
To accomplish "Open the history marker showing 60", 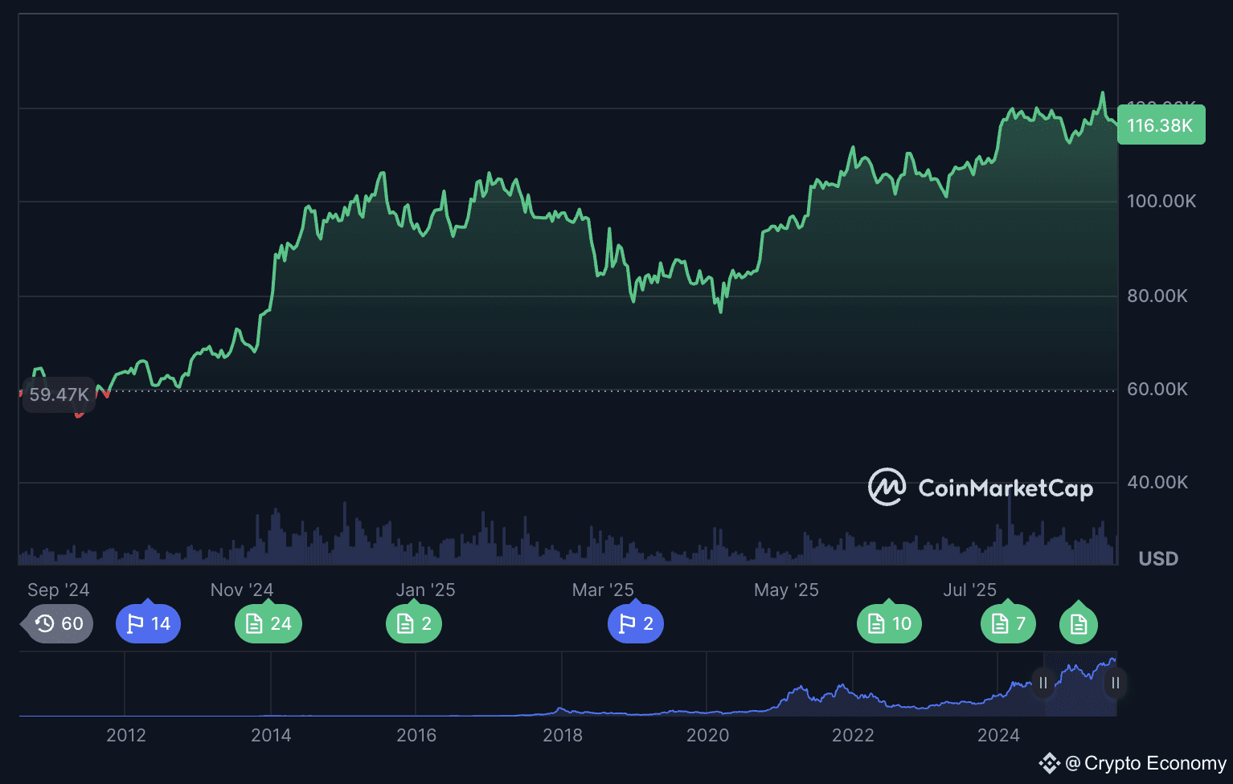I will point(59,623).
